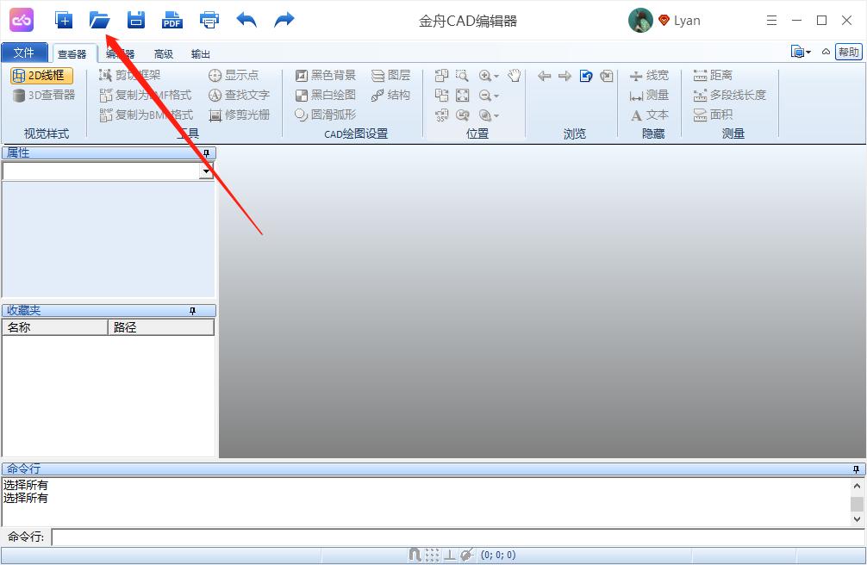This screenshot has height=565, width=867.
Task: Enable the 黑色背景 drawing setting
Action: point(327,75)
